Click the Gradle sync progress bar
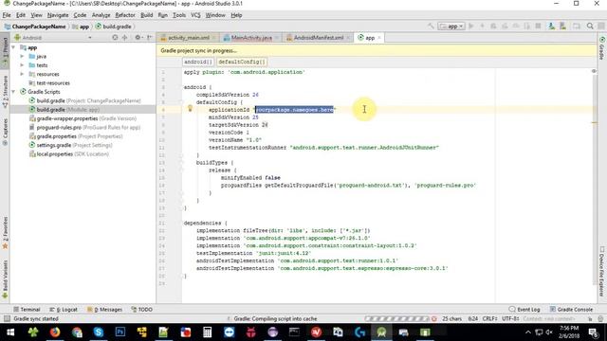The height and width of the screenshot is (341, 607). tap(396, 319)
